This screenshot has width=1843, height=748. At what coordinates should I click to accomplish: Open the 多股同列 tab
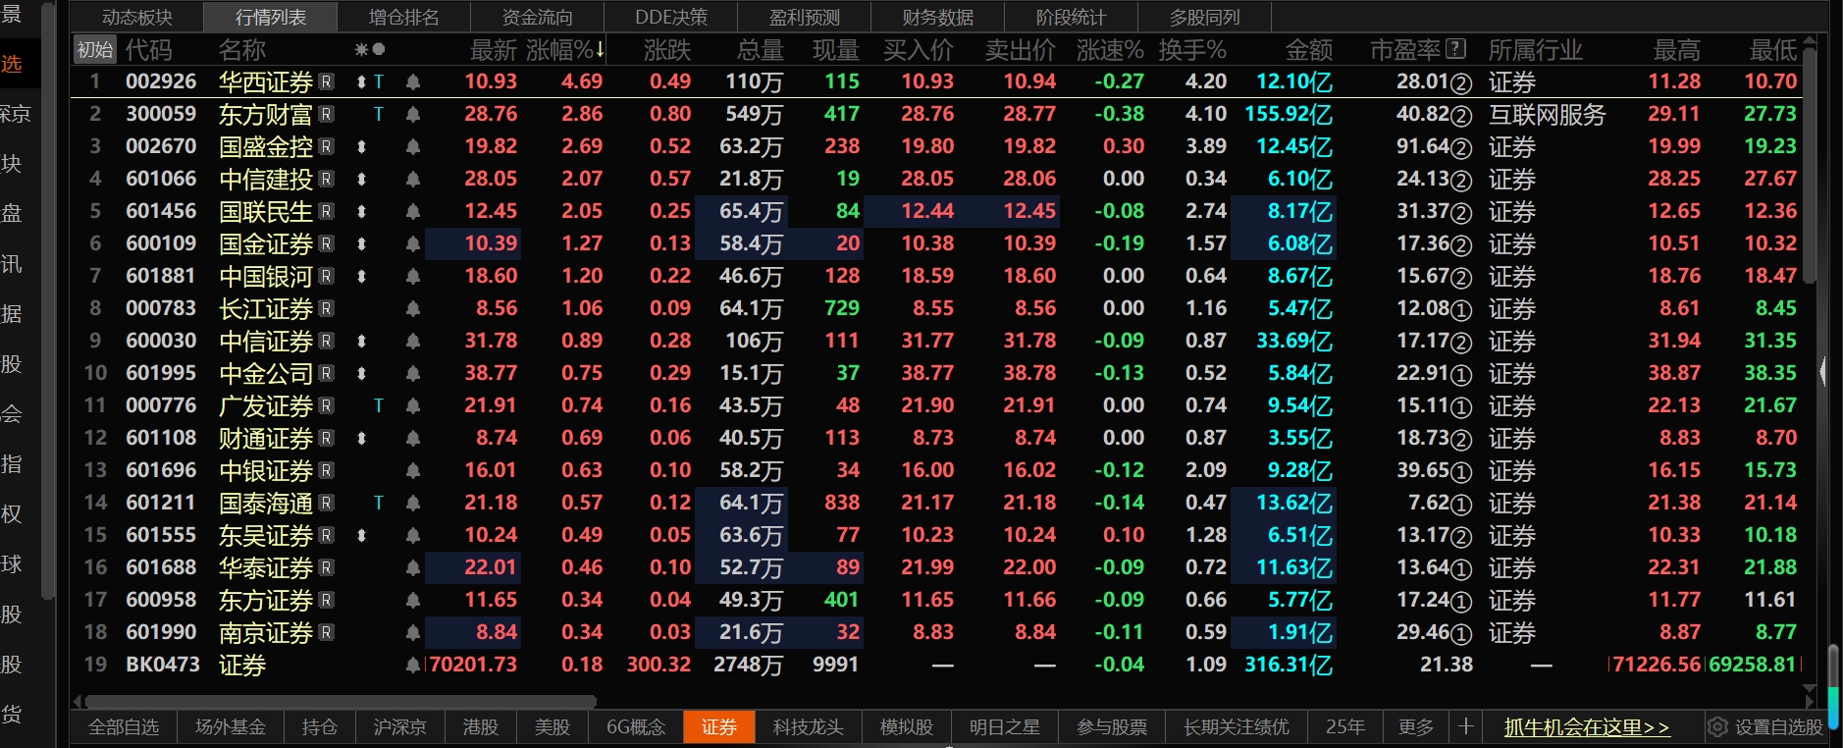pos(1205,17)
